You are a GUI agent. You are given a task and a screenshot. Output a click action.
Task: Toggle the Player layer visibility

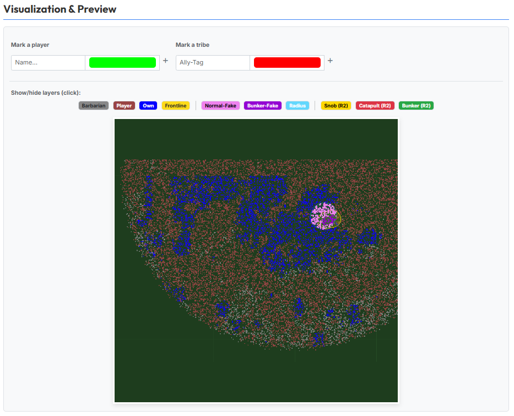pos(124,106)
